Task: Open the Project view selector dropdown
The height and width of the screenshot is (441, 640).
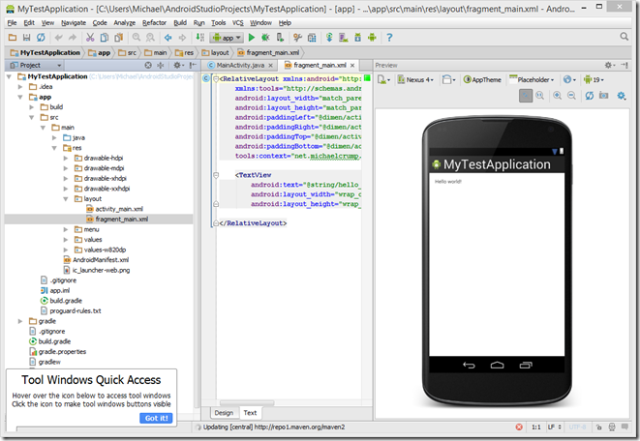Action: coord(37,65)
